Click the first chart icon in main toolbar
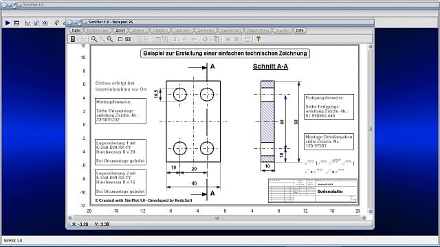 tap(27, 23)
